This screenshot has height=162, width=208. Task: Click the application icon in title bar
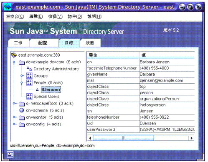point(8,7)
